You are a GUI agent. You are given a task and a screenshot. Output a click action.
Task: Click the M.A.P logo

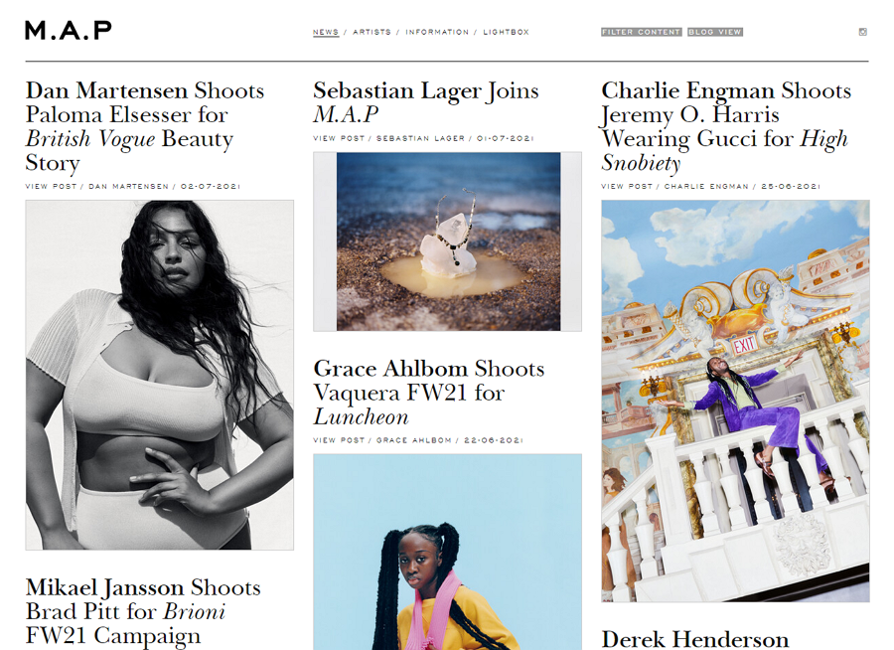coord(69,30)
